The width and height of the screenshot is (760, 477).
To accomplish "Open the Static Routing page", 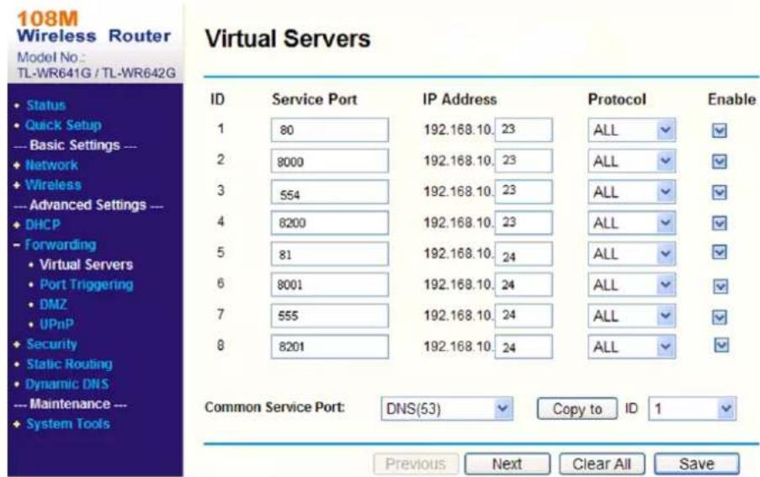I will (x=69, y=363).
